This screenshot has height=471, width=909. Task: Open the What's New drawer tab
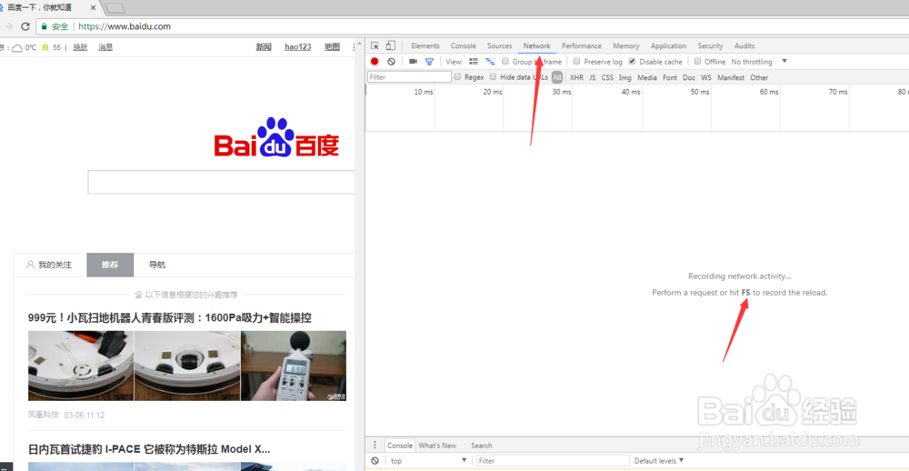pyautogui.click(x=437, y=446)
